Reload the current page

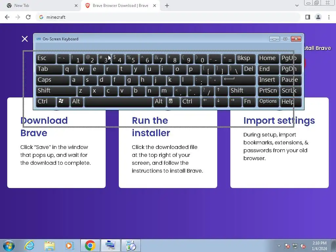point(28,17)
